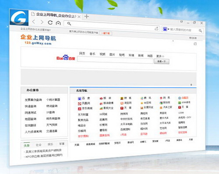Select the 新闻 search tab
This screenshot has width=219, height=174.
click(x=141, y=55)
